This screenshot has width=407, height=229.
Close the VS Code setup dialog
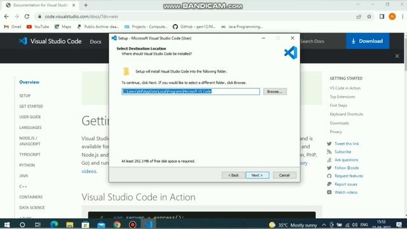click(x=293, y=38)
